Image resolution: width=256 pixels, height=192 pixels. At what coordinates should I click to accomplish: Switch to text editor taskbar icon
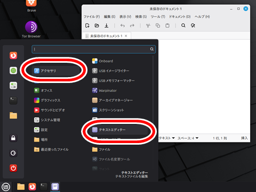pyautogui.click(x=55, y=187)
